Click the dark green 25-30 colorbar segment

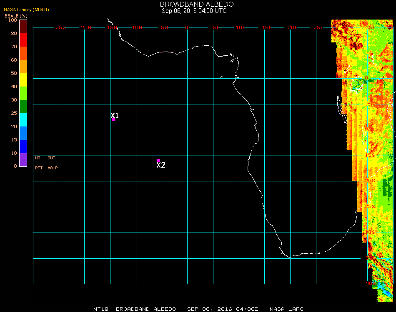click(23, 106)
